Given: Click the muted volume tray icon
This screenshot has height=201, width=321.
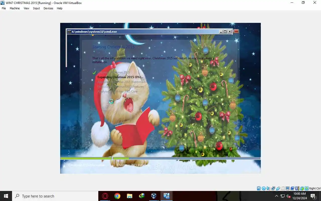Looking at the screenshot, I should (x=288, y=196).
